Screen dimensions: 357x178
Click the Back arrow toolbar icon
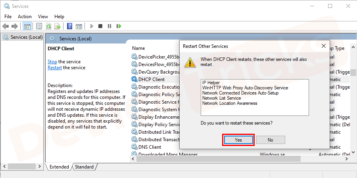click(6, 27)
